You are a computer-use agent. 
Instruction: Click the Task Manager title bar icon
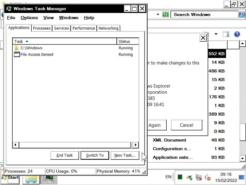(9, 9)
